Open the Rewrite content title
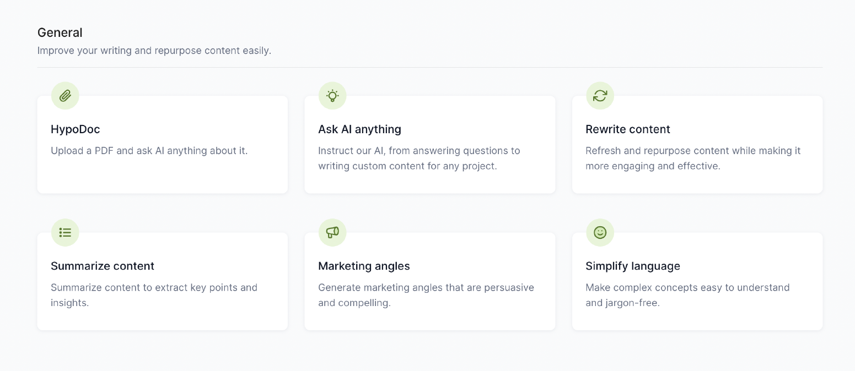 627,129
